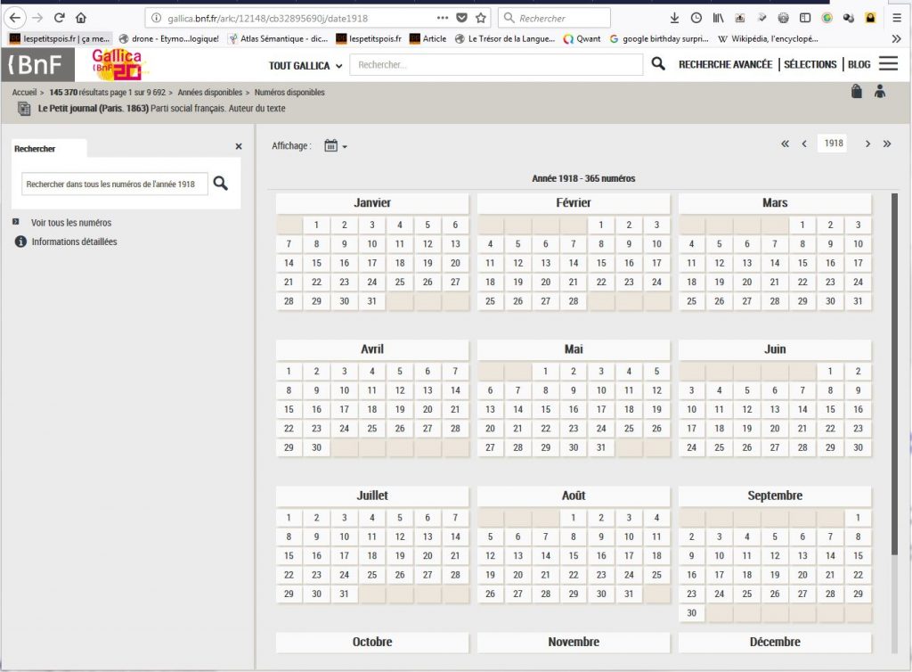Run the search within year 1918 issues

pyautogui.click(x=220, y=184)
